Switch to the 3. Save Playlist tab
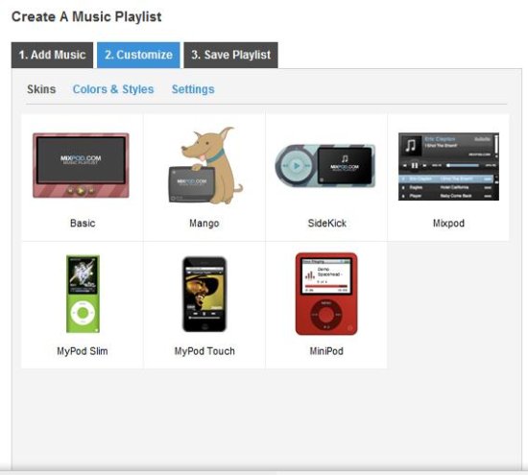528x475 pixels. tap(231, 55)
